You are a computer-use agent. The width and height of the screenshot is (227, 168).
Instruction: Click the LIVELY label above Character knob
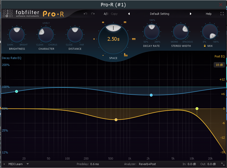point(46,23)
